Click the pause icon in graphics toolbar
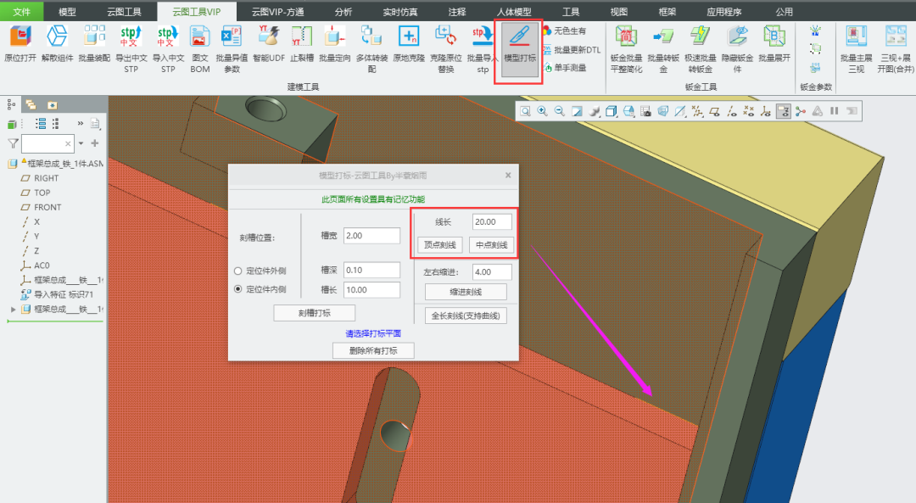916x503 pixels. coord(835,111)
